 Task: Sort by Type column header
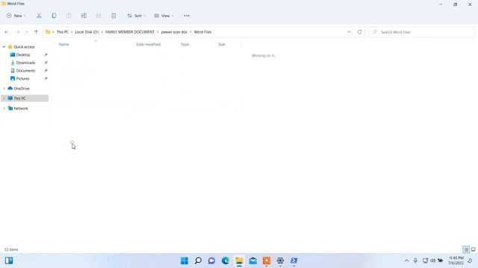(x=184, y=45)
